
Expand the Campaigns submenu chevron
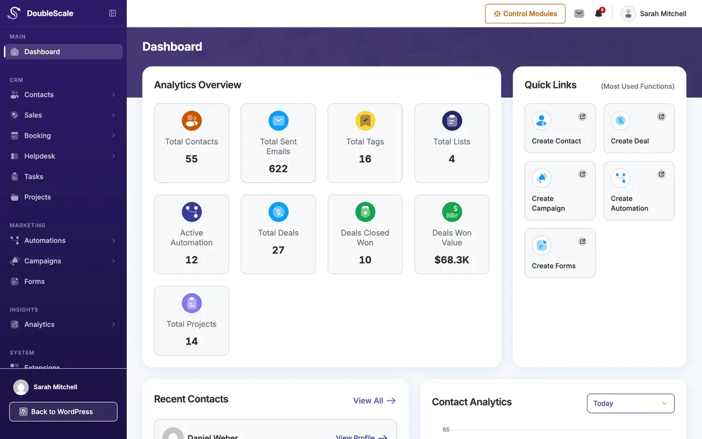[x=113, y=261]
